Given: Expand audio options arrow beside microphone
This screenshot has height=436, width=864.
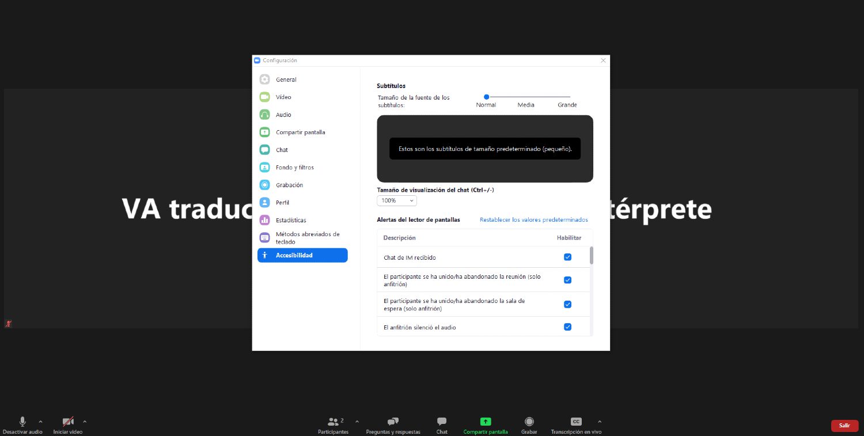Looking at the screenshot, I should point(40,422).
